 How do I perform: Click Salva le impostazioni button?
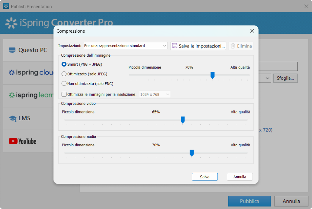pos(198,46)
